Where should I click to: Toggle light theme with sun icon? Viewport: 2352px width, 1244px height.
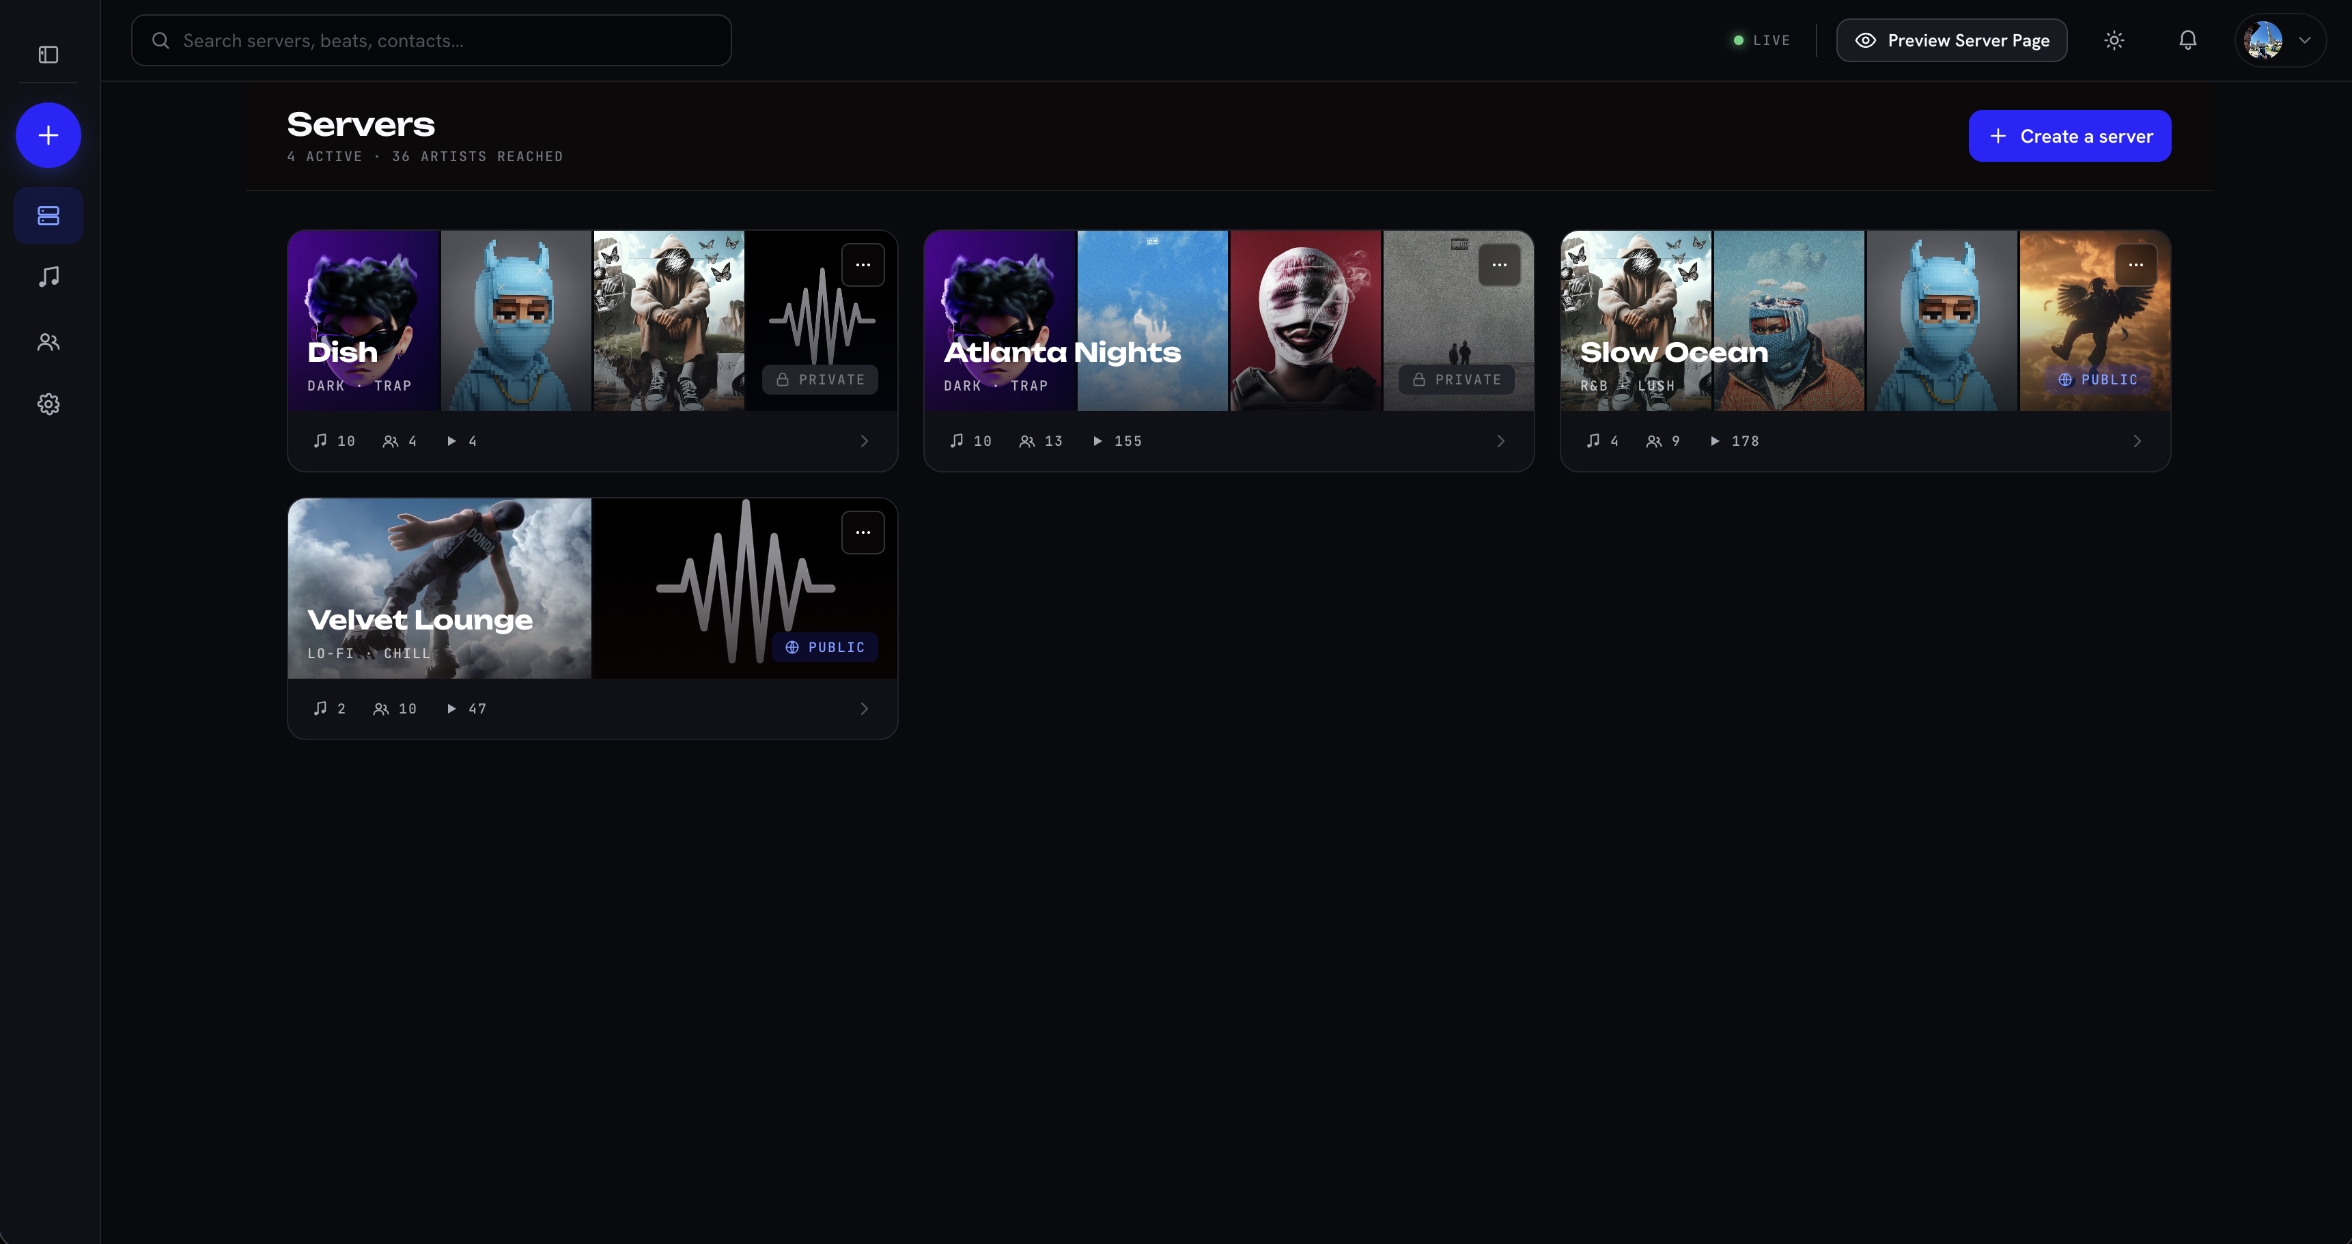[x=2114, y=40]
